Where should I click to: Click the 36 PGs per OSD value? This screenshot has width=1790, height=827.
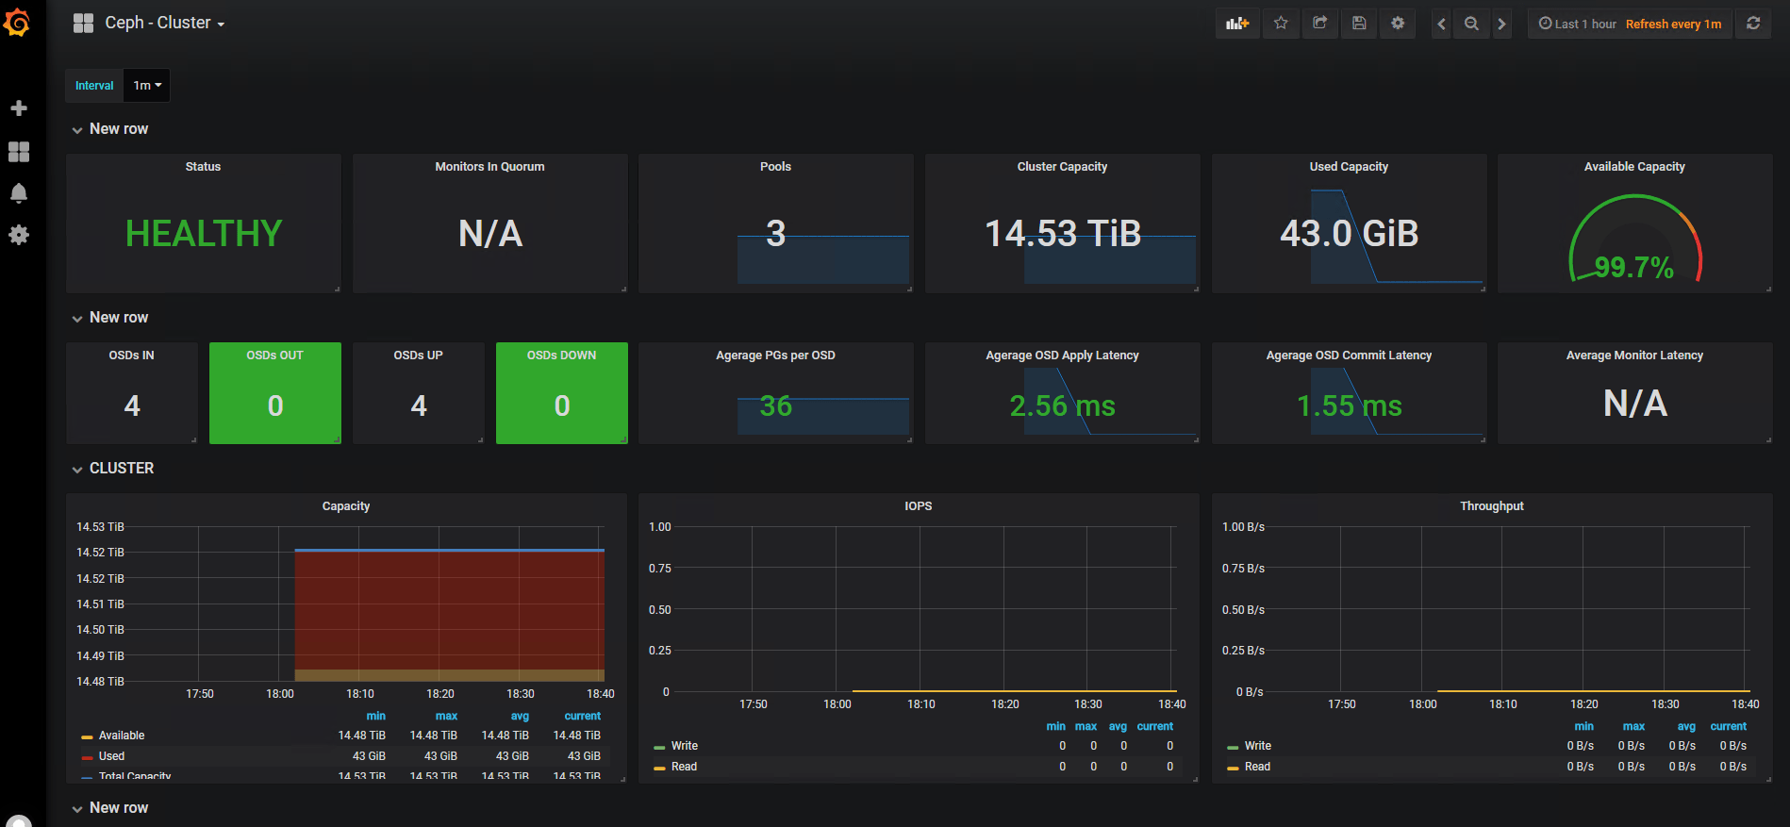pyautogui.click(x=775, y=406)
